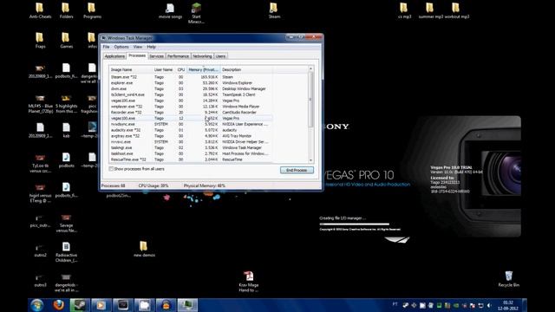Open the Help menu in Task Manager
Screen dimensions: 555x312
point(152,47)
